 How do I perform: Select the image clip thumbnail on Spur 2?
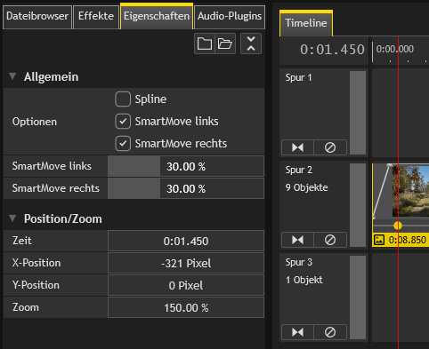click(410, 191)
